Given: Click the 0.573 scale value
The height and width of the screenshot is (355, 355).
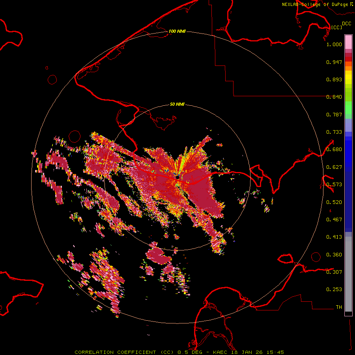Looking at the screenshot, I should click(x=334, y=185).
